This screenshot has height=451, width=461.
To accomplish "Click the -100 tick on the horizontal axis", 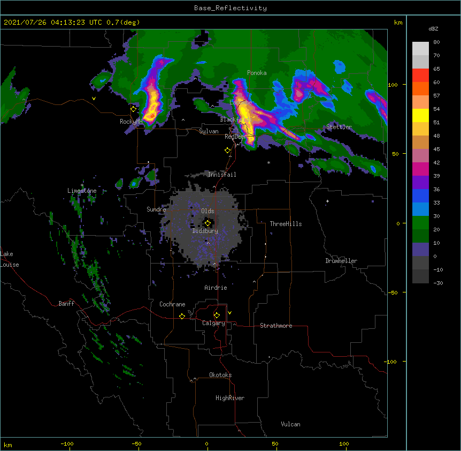I will coord(67,444).
